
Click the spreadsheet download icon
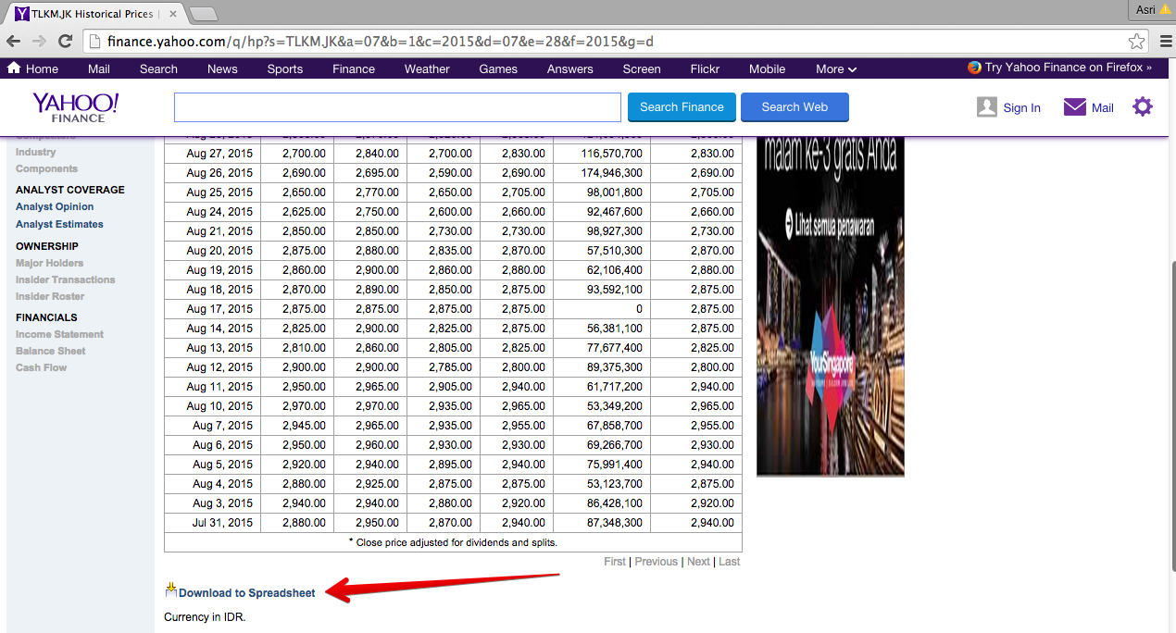coord(170,589)
